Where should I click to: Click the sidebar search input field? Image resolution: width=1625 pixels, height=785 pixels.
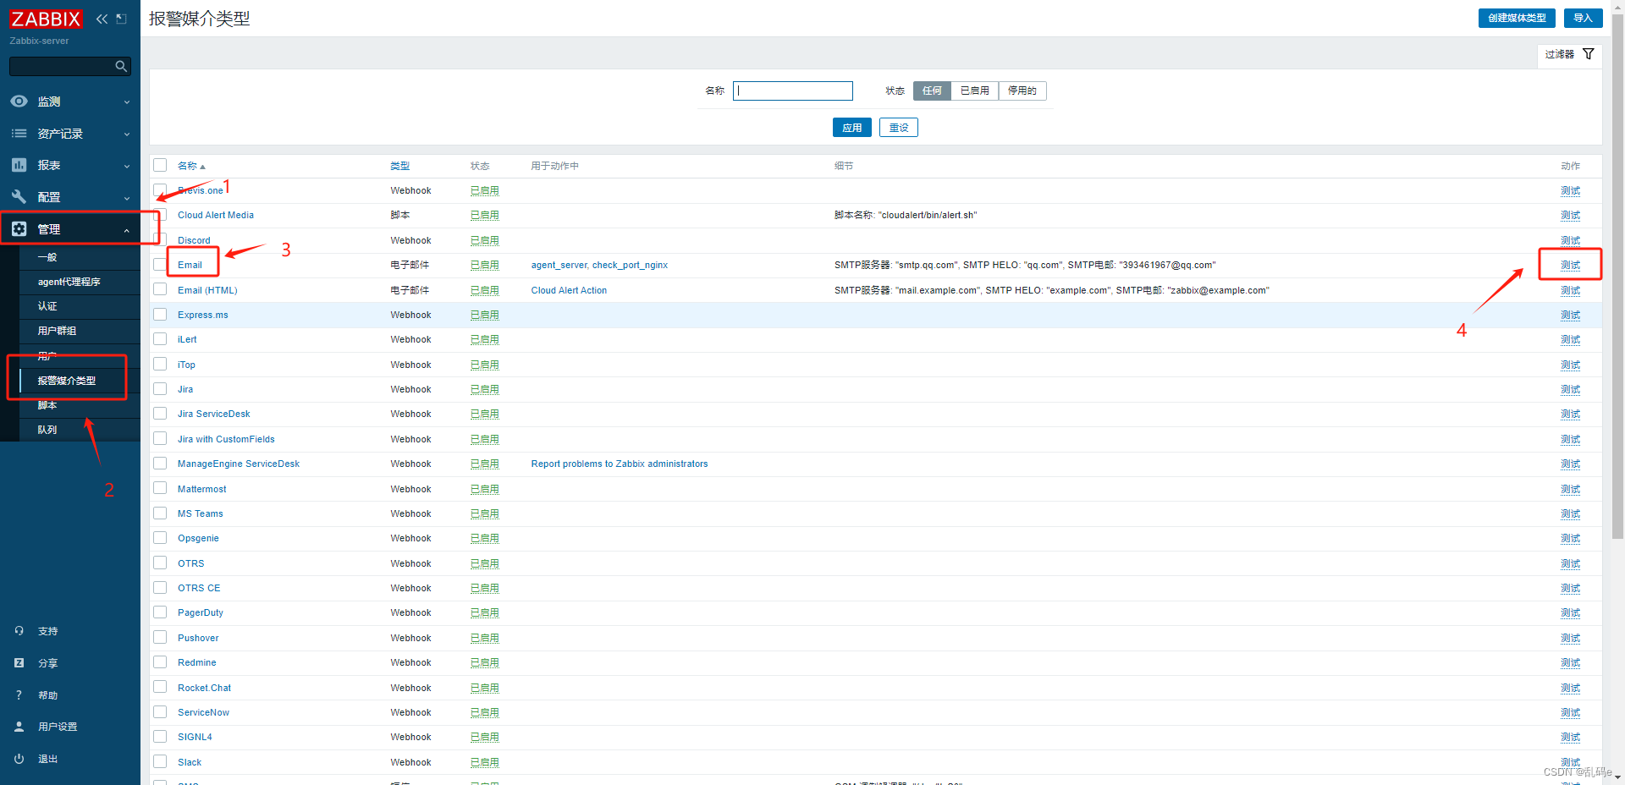pos(61,66)
